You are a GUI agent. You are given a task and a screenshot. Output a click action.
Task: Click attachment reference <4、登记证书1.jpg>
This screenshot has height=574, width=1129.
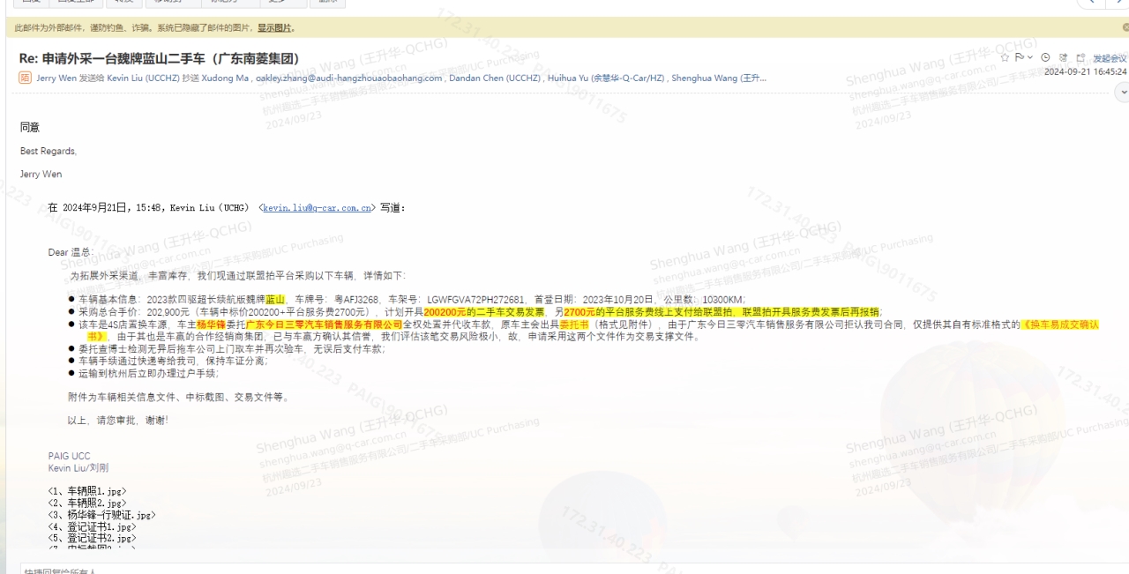93,526
